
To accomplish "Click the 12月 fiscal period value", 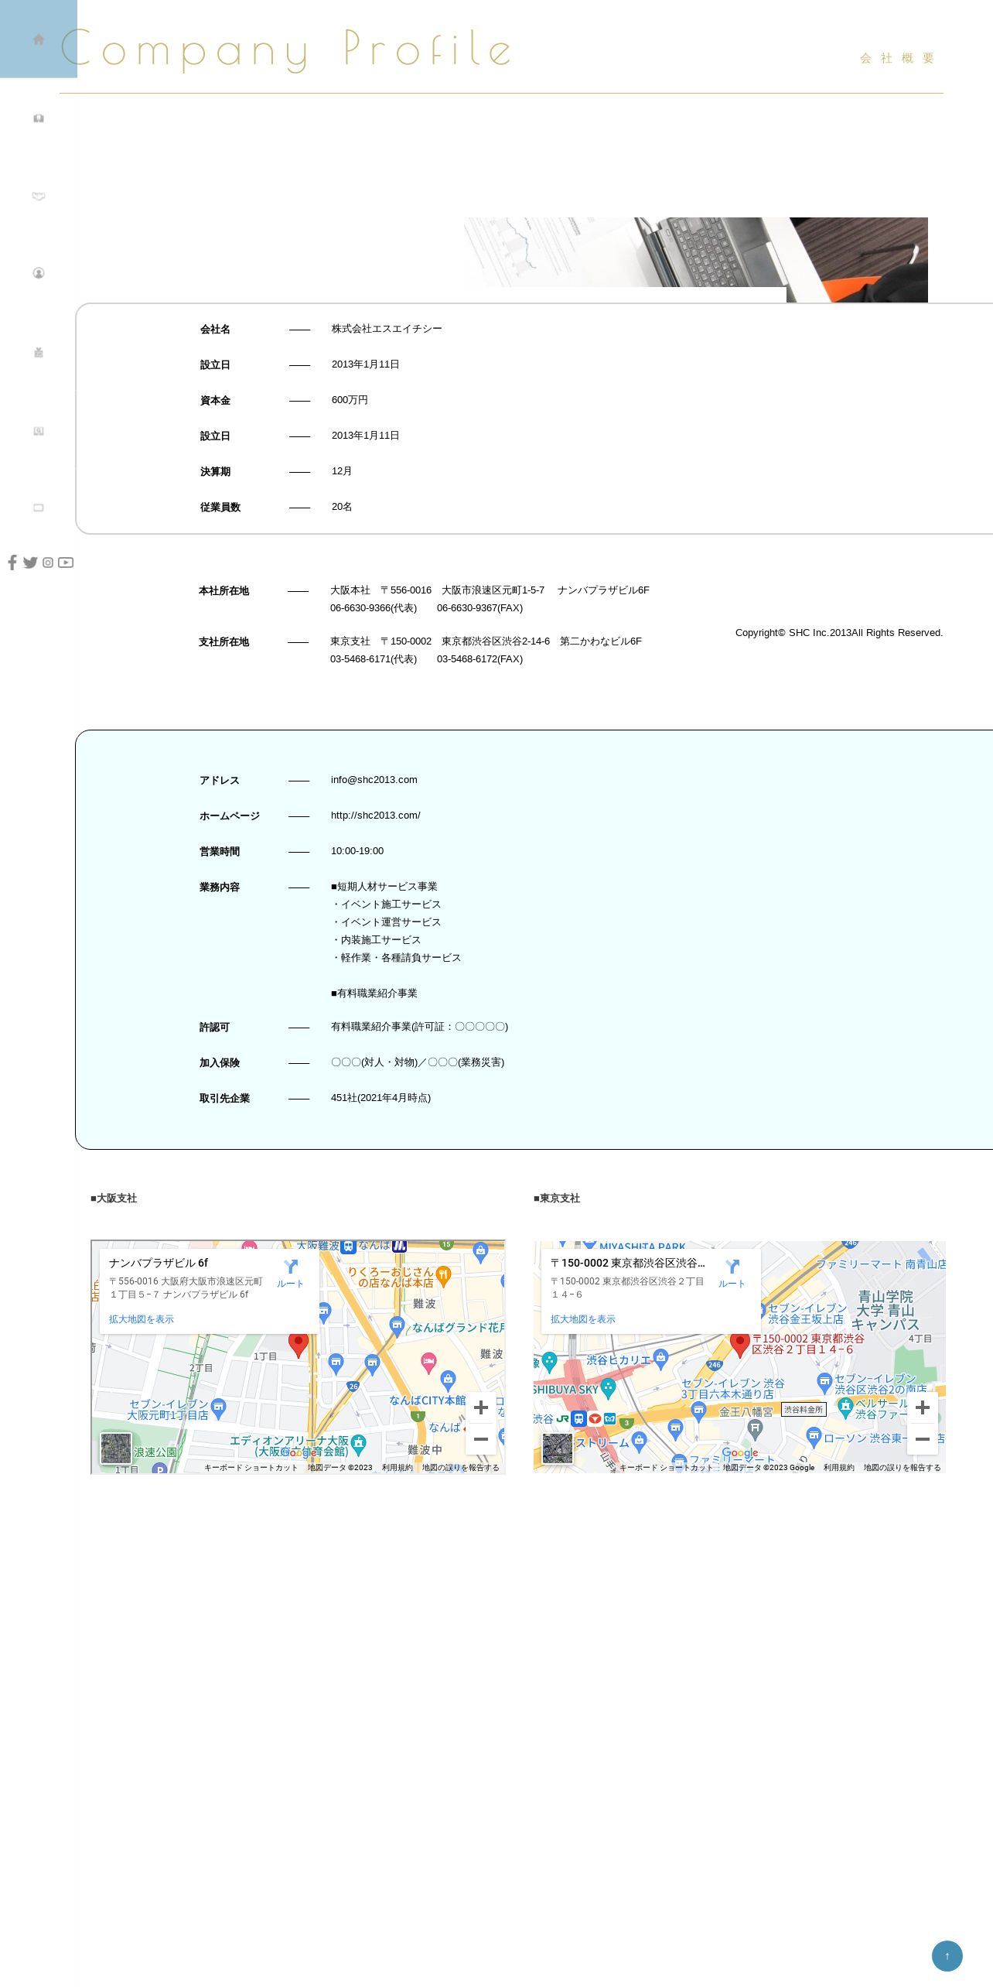I will [342, 471].
